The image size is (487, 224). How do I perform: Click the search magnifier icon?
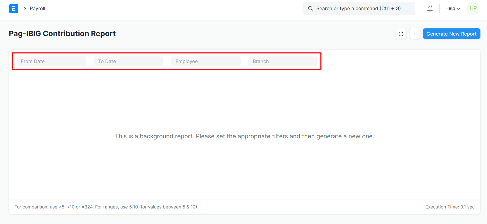(310, 8)
